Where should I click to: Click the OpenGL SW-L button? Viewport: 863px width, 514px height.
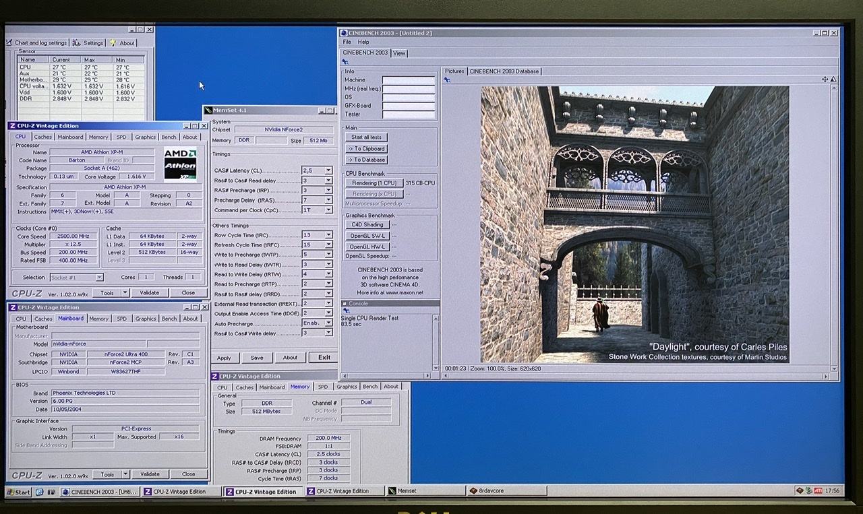click(x=367, y=236)
